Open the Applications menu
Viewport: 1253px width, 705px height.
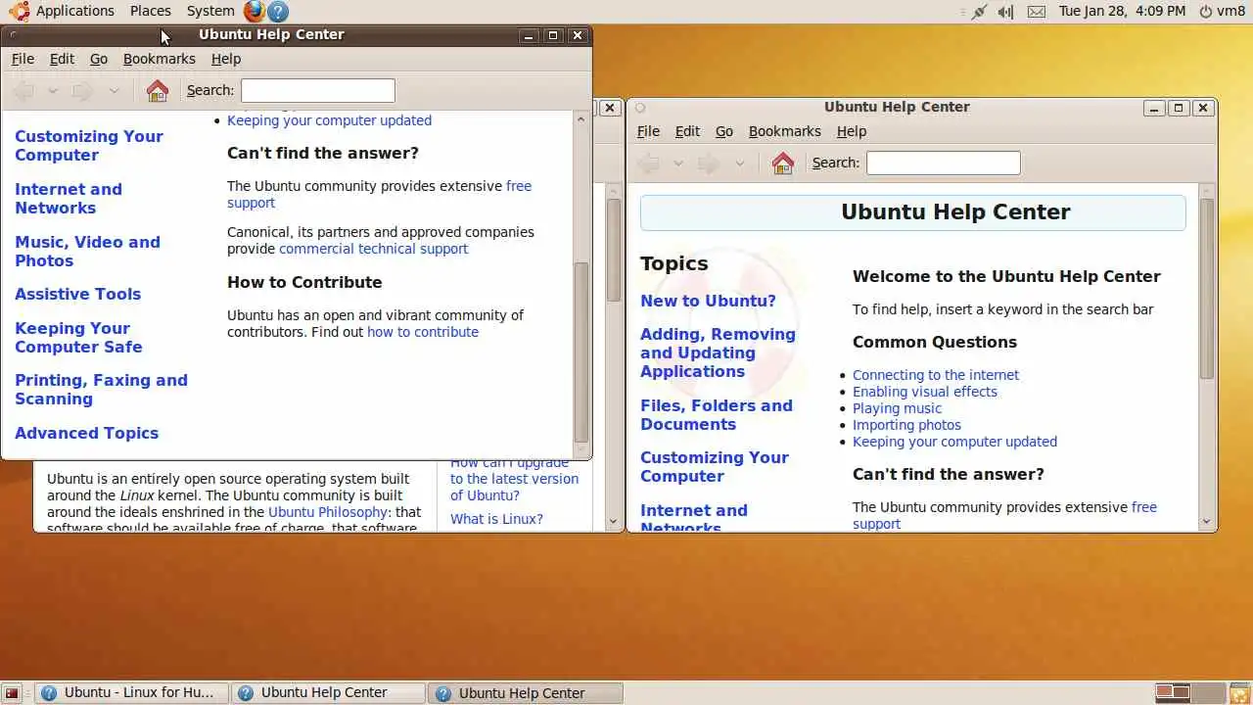[x=75, y=11]
